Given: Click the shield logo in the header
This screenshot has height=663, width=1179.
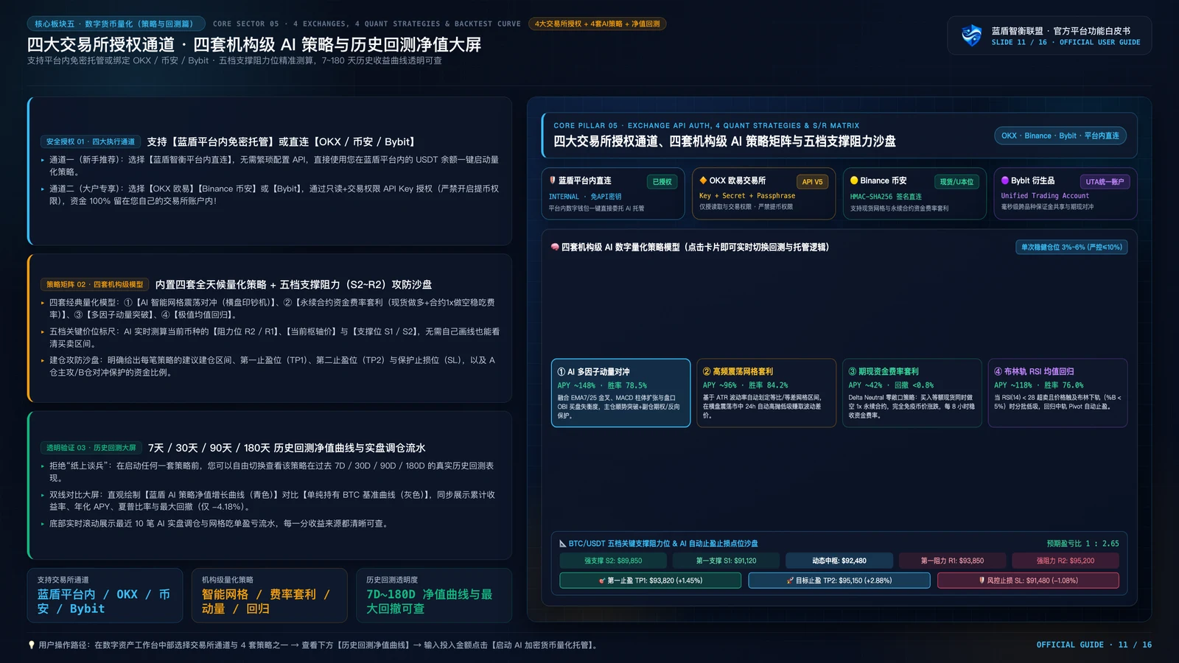Looking at the screenshot, I should coord(972,35).
